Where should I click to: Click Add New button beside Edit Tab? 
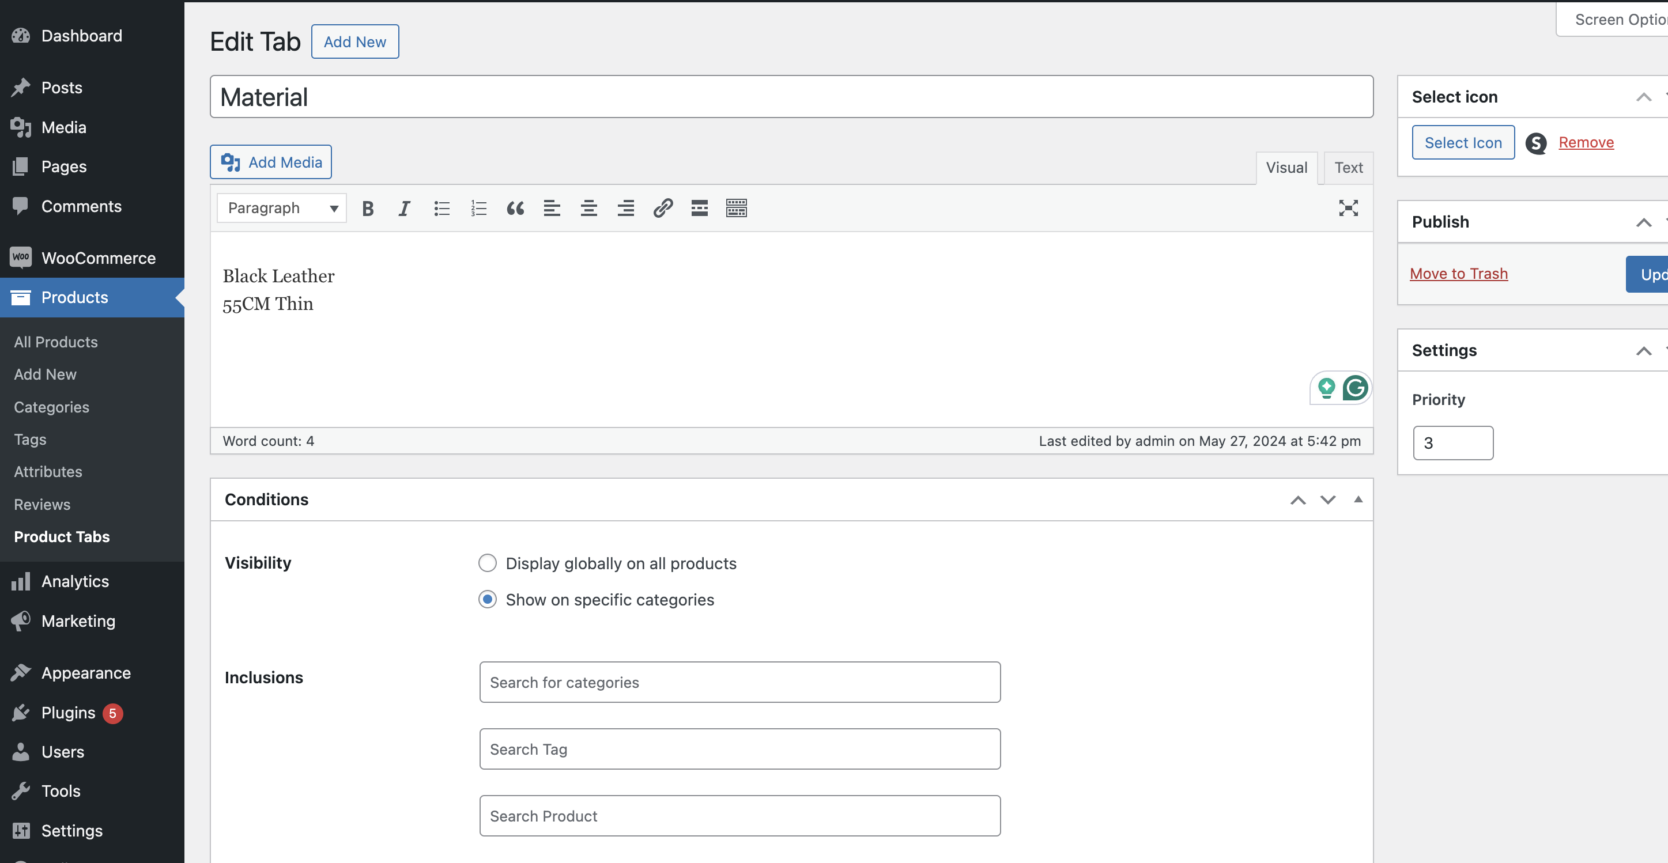point(355,42)
